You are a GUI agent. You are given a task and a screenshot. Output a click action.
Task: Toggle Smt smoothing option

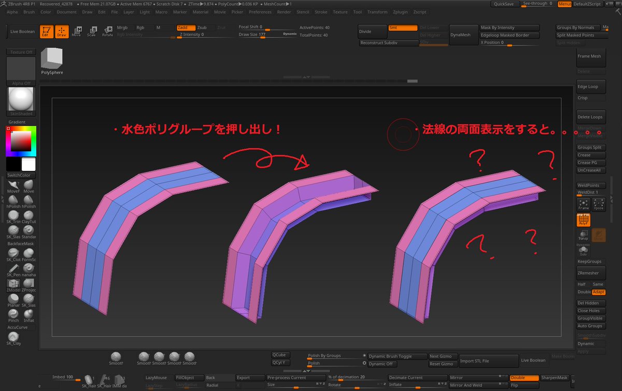pyautogui.click(x=403, y=27)
